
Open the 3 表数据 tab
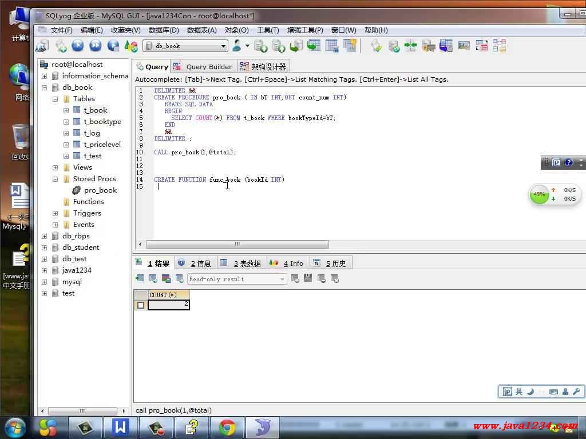241,264
